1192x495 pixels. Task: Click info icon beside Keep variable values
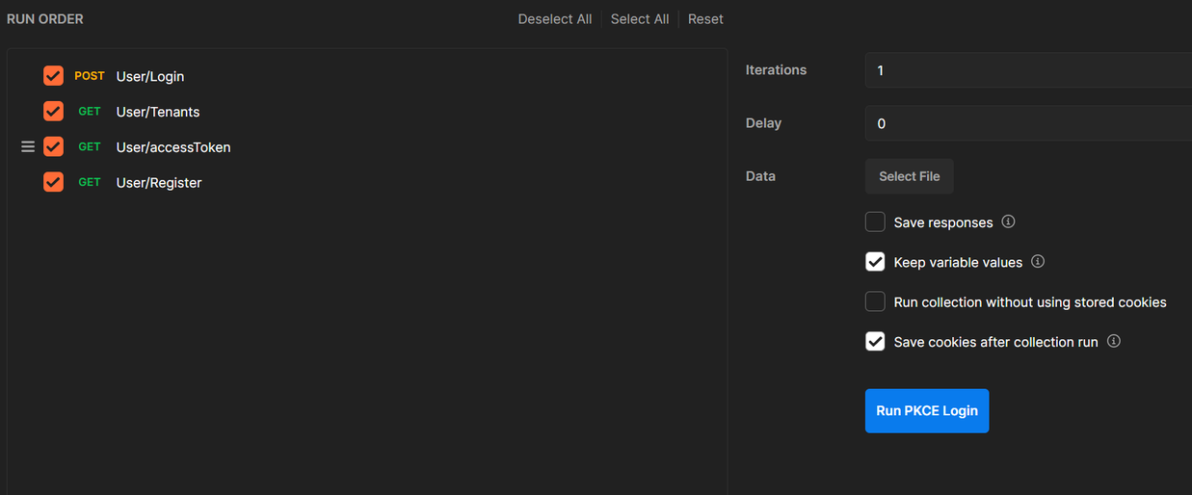[1038, 261]
